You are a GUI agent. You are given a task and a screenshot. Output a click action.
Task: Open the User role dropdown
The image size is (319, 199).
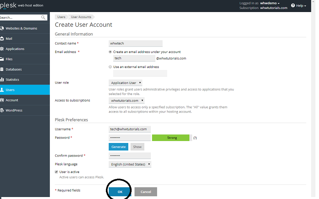tap(126, 83)
